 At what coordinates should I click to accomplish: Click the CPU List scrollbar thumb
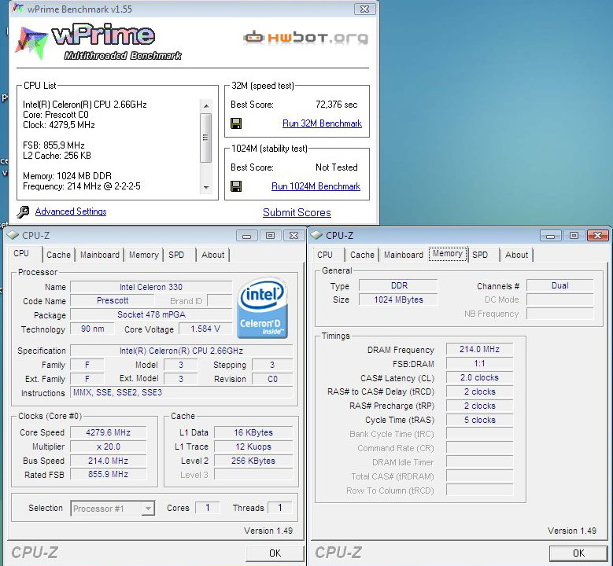(206, 138)
